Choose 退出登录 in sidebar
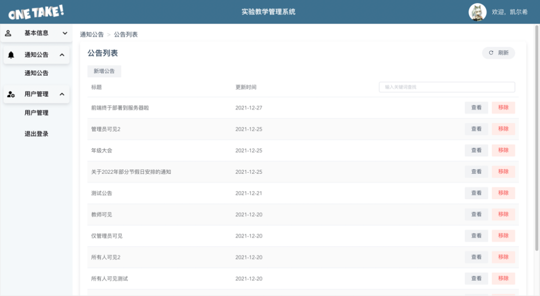Screen dimensions: 540x296 coord(36,134)
